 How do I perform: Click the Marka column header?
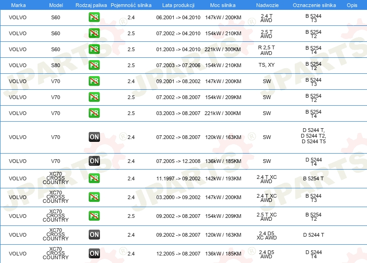click(18, 5)
